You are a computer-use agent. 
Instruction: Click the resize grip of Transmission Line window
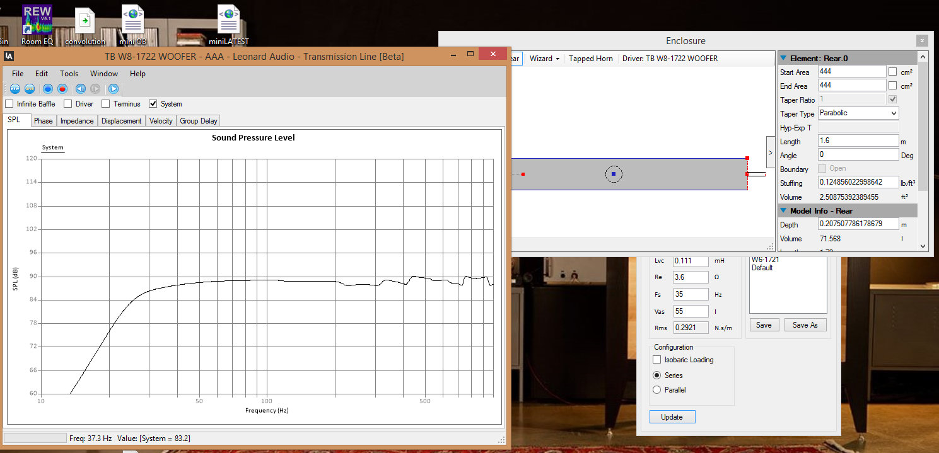tap(501, 439)
